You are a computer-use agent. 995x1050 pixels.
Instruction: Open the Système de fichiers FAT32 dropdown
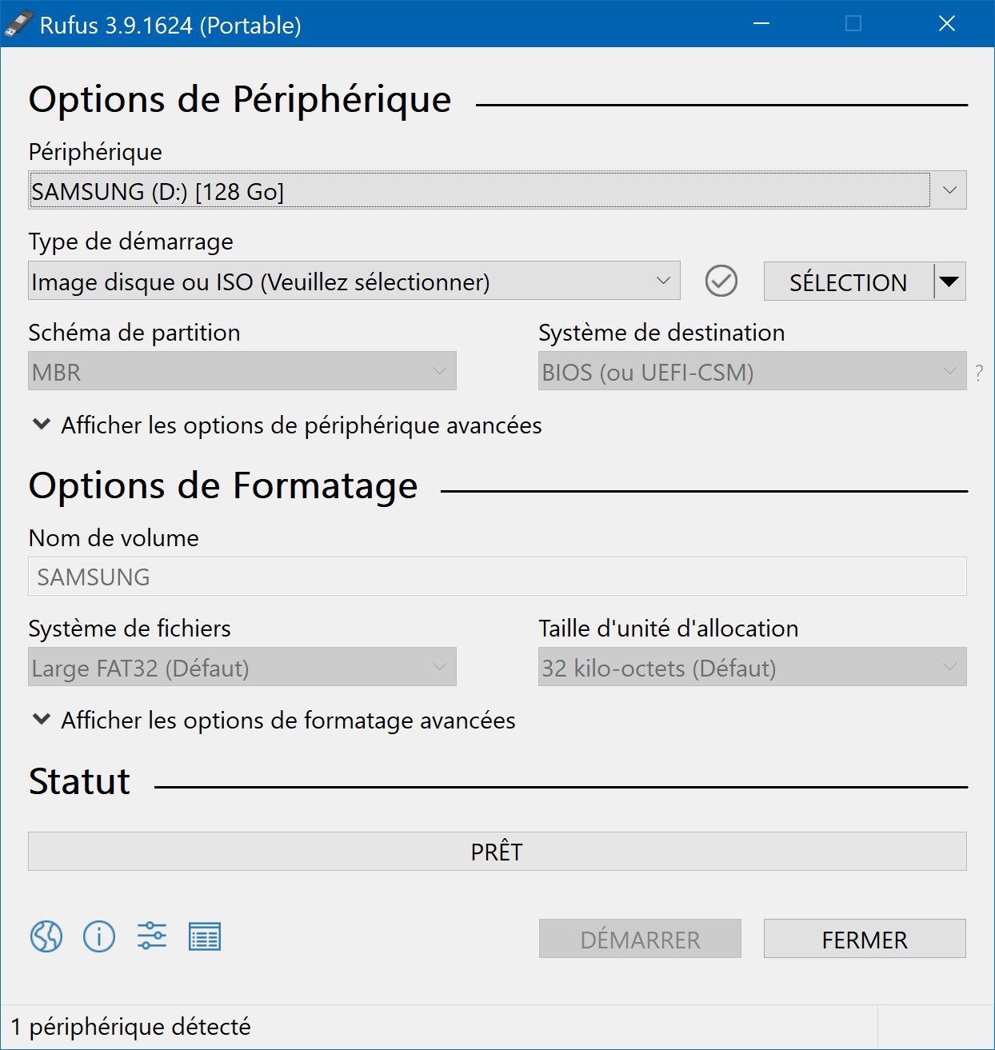coord(242,667)
